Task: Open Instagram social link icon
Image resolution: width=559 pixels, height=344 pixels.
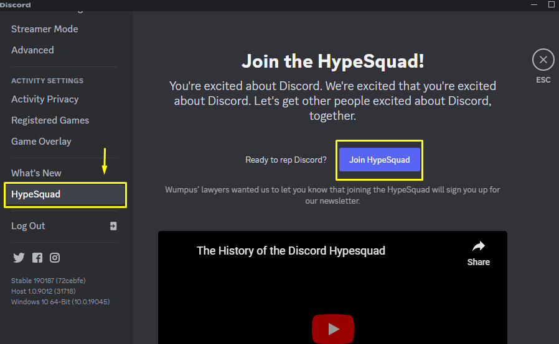Action: point(55,258)
